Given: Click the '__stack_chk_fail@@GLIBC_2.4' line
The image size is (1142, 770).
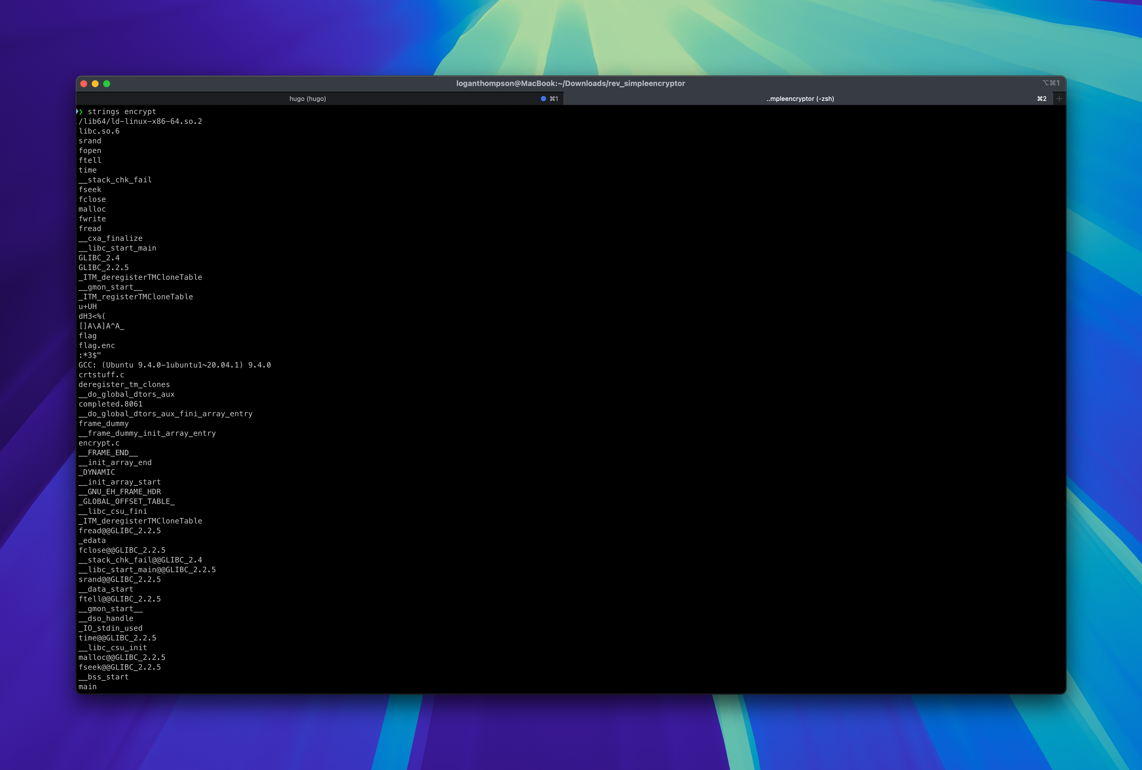Looking at the screenshot, I should click(140, 560).
